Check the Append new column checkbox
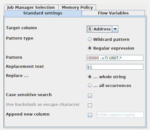150x130 pixels. pyautogui.click(x=90, y=115)
